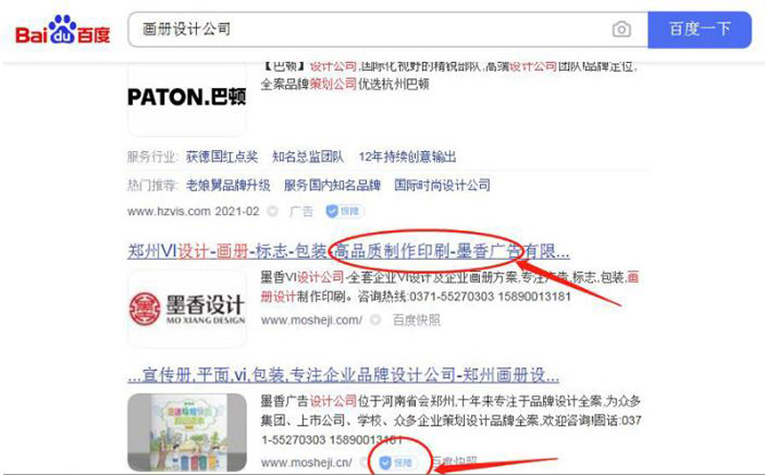Open the 12年持续创意输出 link
This screenshot has height=475, width=765.
coord(407,157)
